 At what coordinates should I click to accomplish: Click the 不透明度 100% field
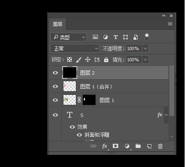pos(134,48)
